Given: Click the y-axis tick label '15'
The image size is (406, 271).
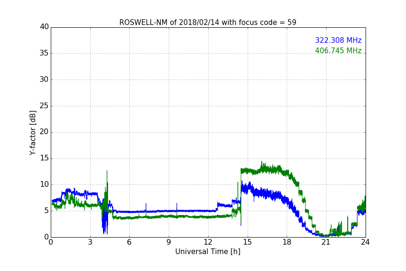Looking at the screenshot, I should pos(44,158).
